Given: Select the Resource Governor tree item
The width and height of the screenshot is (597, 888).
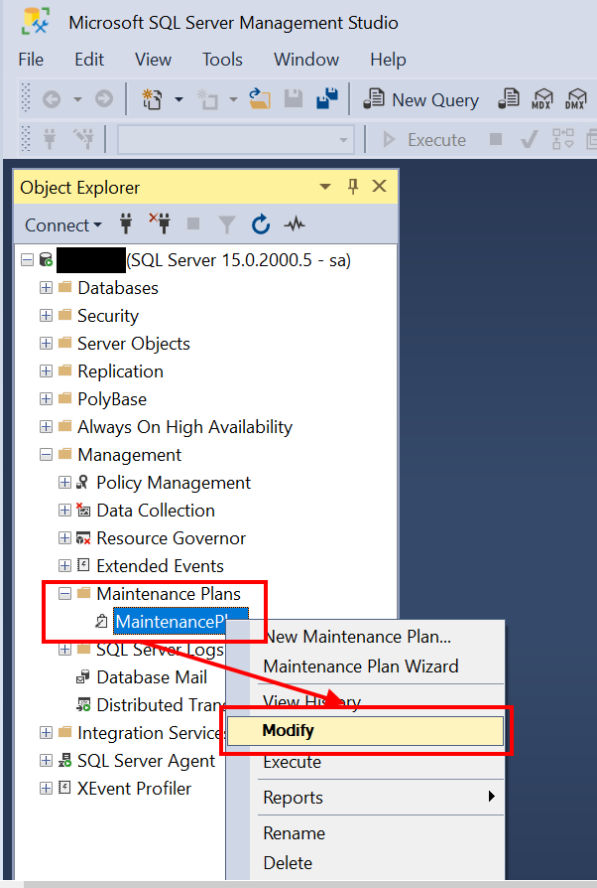Looking at the screenshot, I should (171, 538).
